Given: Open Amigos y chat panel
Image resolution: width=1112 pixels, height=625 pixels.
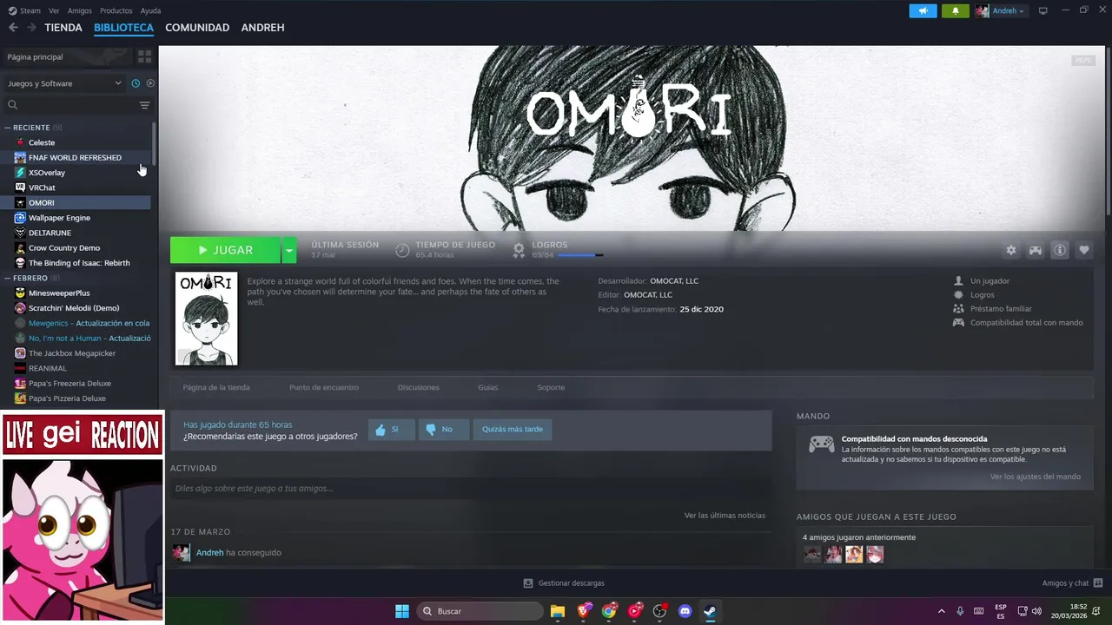Looking at the screenshot, I should pyautogui.click(x=1072, y=583).
